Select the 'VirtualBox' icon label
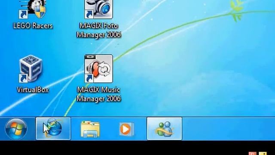The width and height of the screenshot is (275, 155). point(33,90)
